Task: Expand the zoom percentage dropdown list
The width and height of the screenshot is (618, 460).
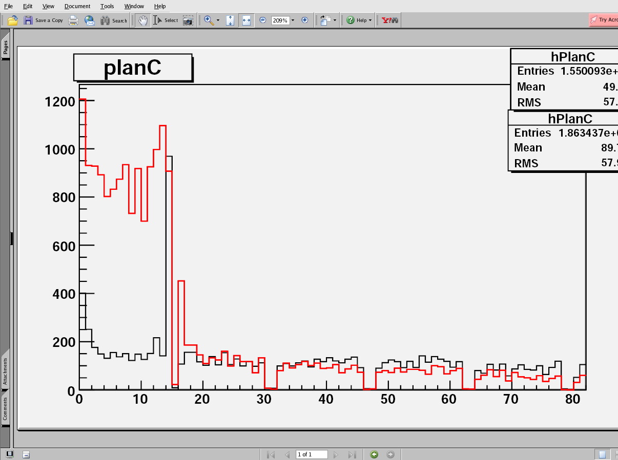Action: 293,20
